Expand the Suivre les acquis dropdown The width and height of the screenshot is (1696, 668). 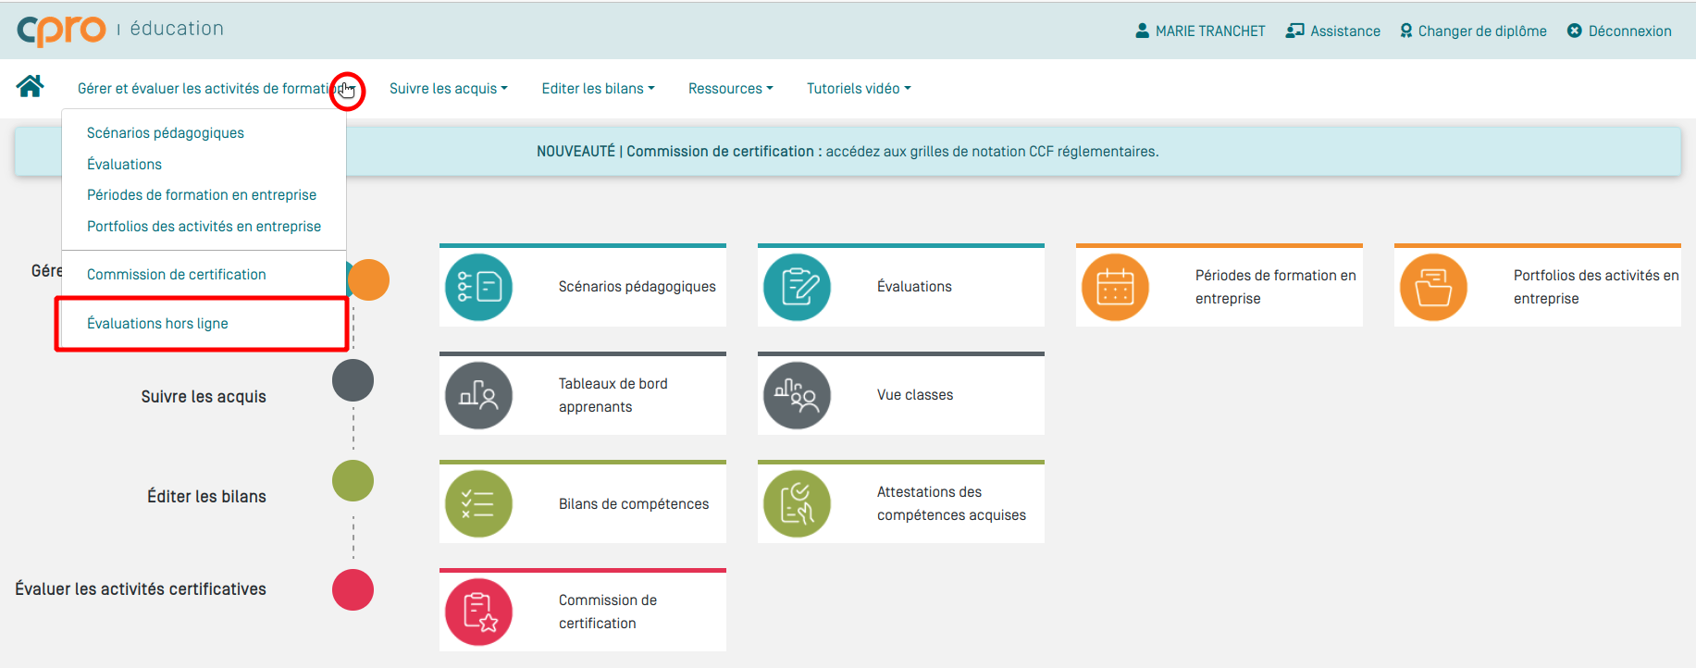448,89
